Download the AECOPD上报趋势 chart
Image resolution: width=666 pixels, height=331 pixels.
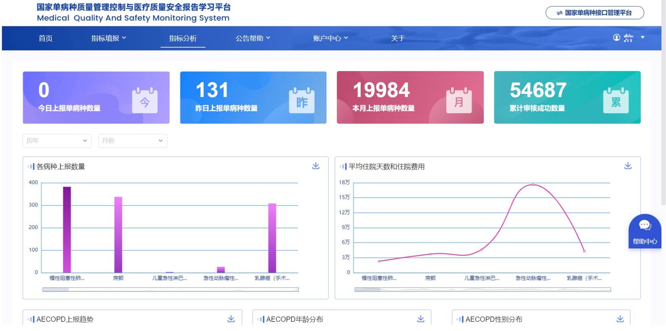231,319
